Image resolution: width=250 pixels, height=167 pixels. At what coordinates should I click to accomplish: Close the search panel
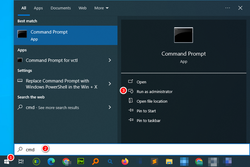[240, 8]
